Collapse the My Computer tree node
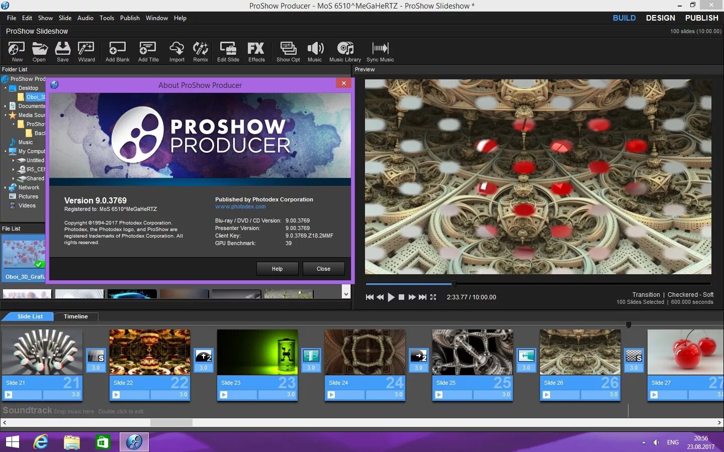724x452 pixels. (x=5, y=151)
